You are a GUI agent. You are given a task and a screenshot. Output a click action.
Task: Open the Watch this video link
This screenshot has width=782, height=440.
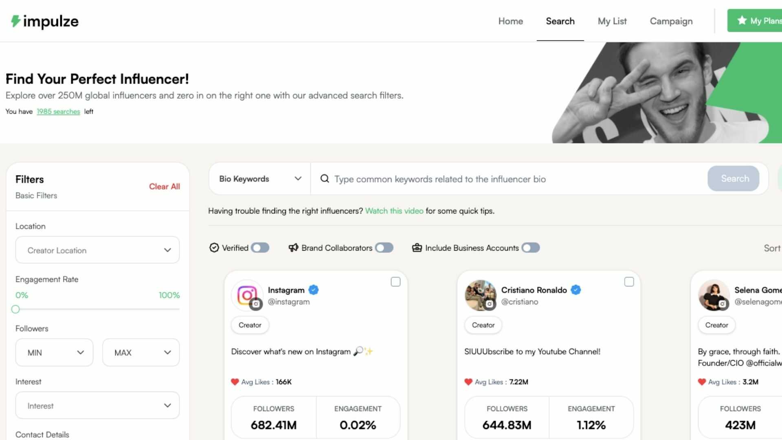[394, 211]
